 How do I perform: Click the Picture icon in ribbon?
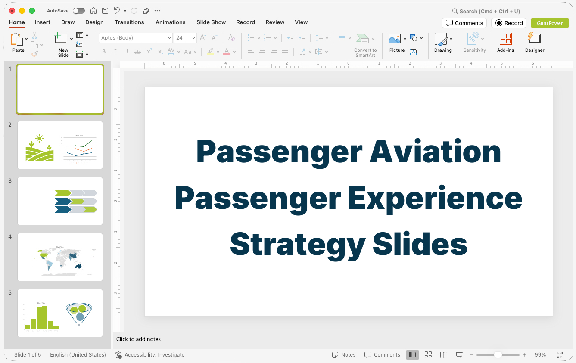click(x=395, y=39)
